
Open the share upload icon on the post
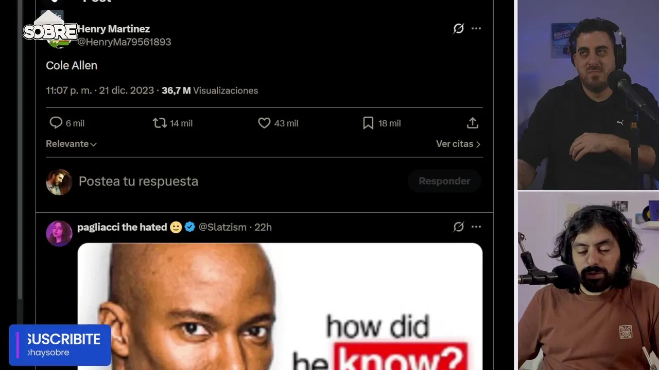(473, 123)
